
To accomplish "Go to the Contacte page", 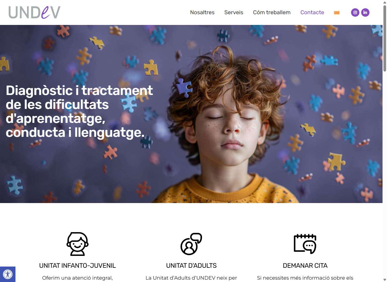I will pos(312,12).
